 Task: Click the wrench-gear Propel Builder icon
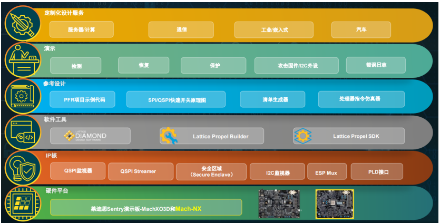coord(169,136)
